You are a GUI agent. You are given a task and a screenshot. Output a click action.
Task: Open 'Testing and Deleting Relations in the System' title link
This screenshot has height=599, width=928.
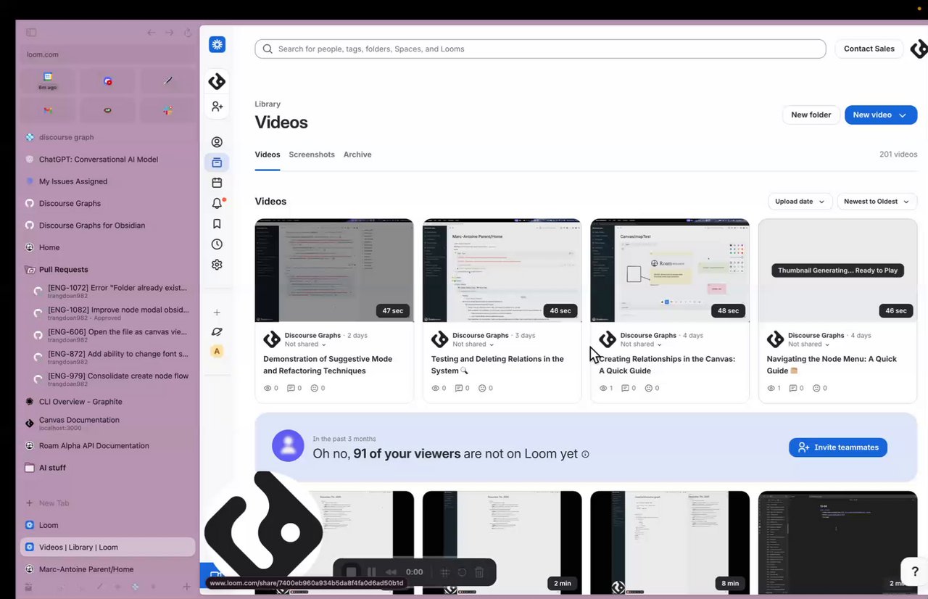pyautogui.click(x=497, y=365)
